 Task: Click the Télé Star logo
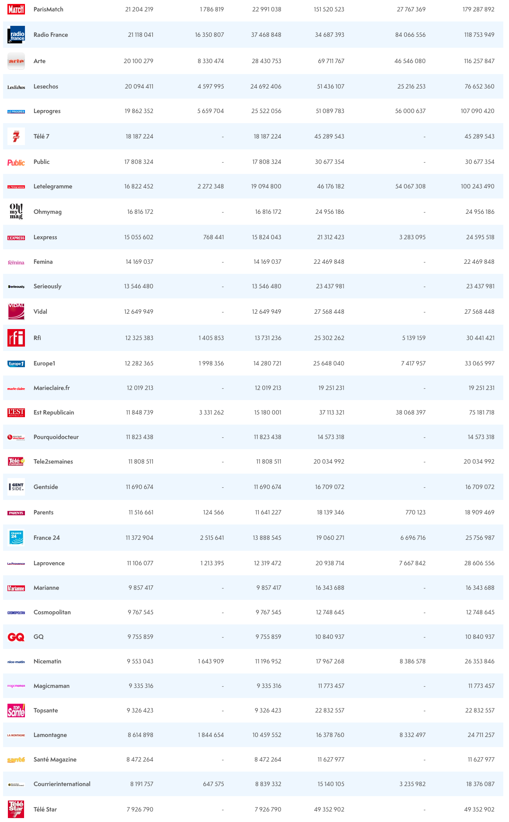click(16, 809)
